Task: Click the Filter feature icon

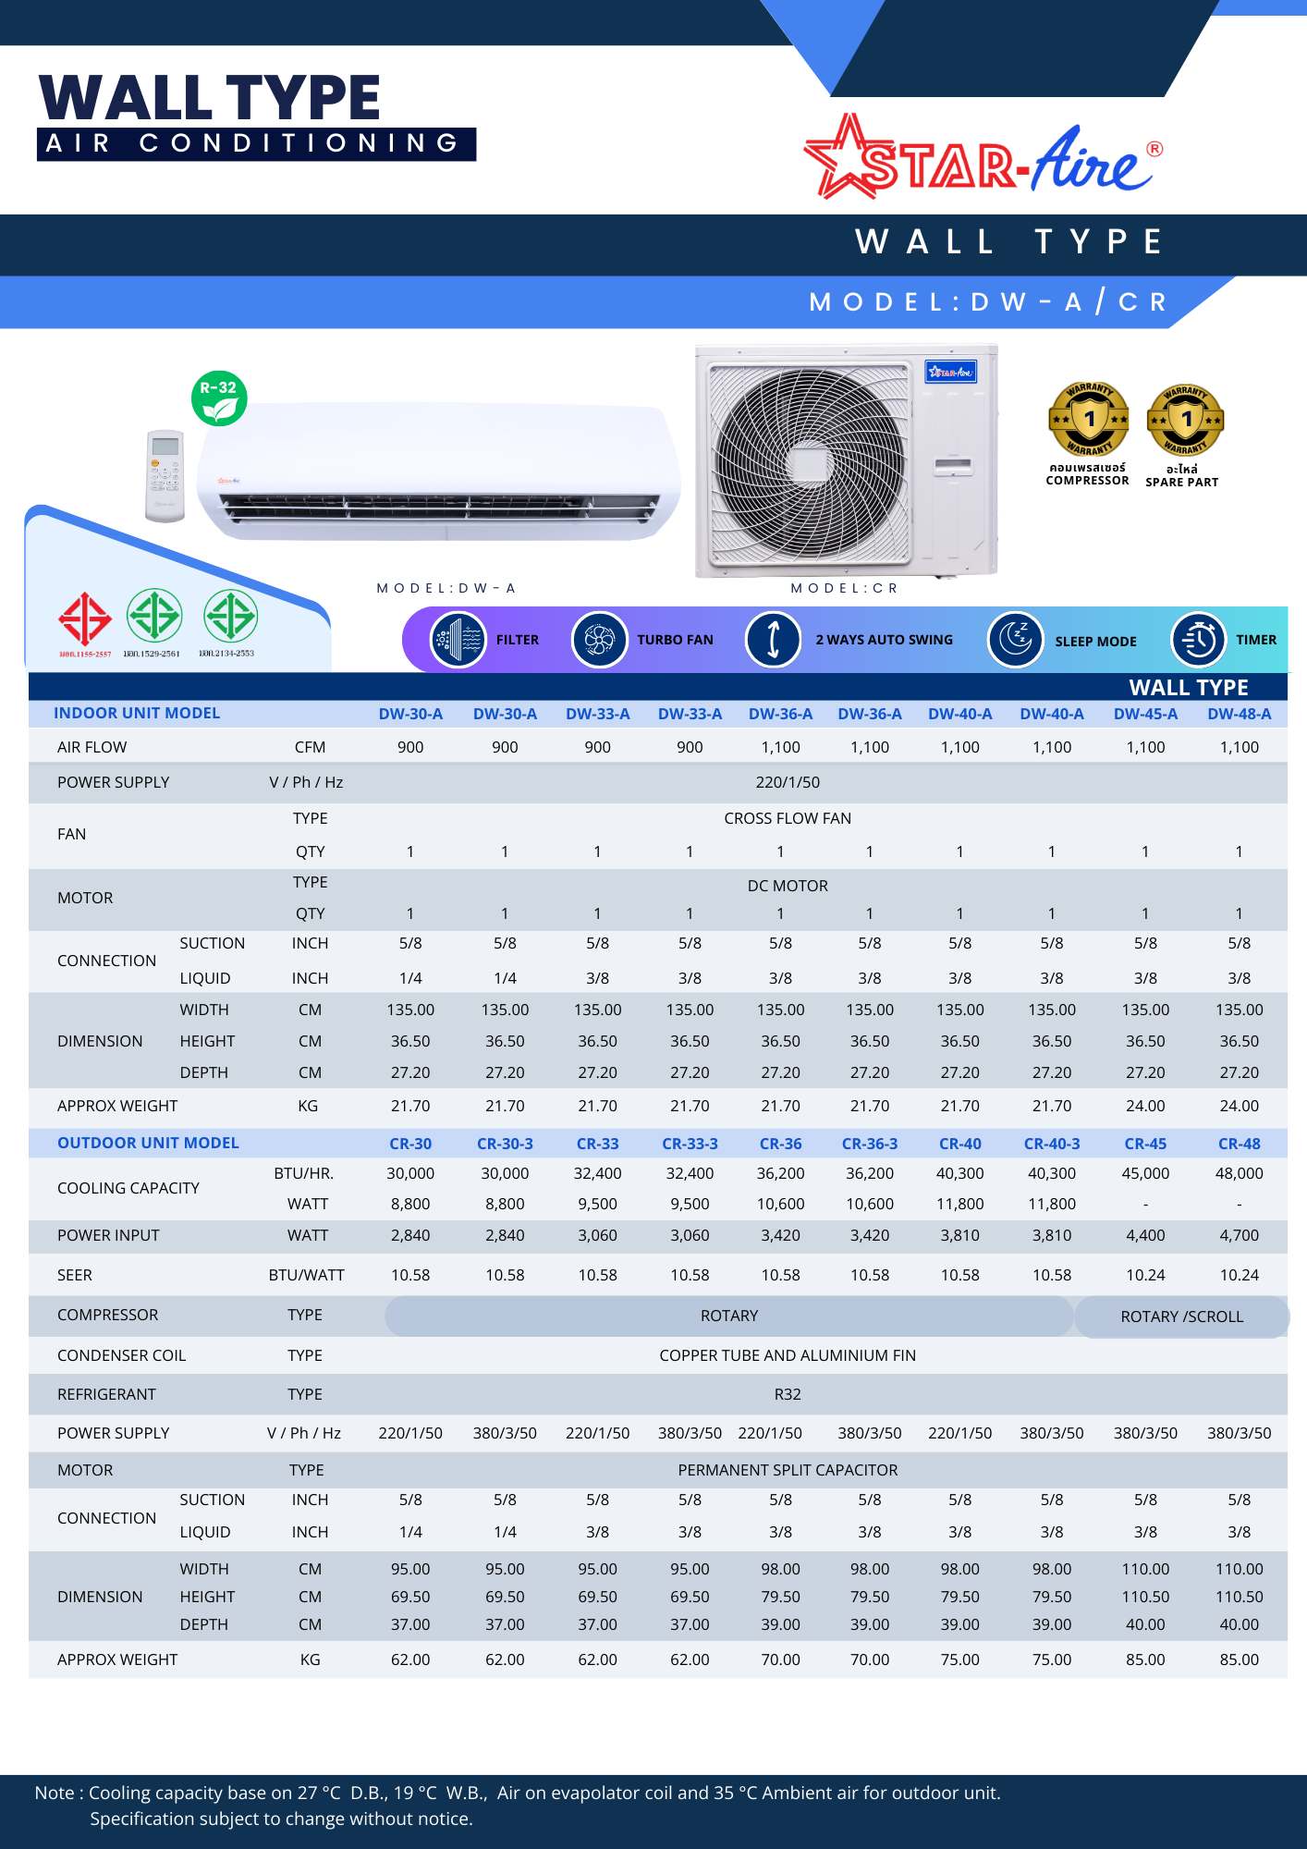Action: click(x=458, y=640)
